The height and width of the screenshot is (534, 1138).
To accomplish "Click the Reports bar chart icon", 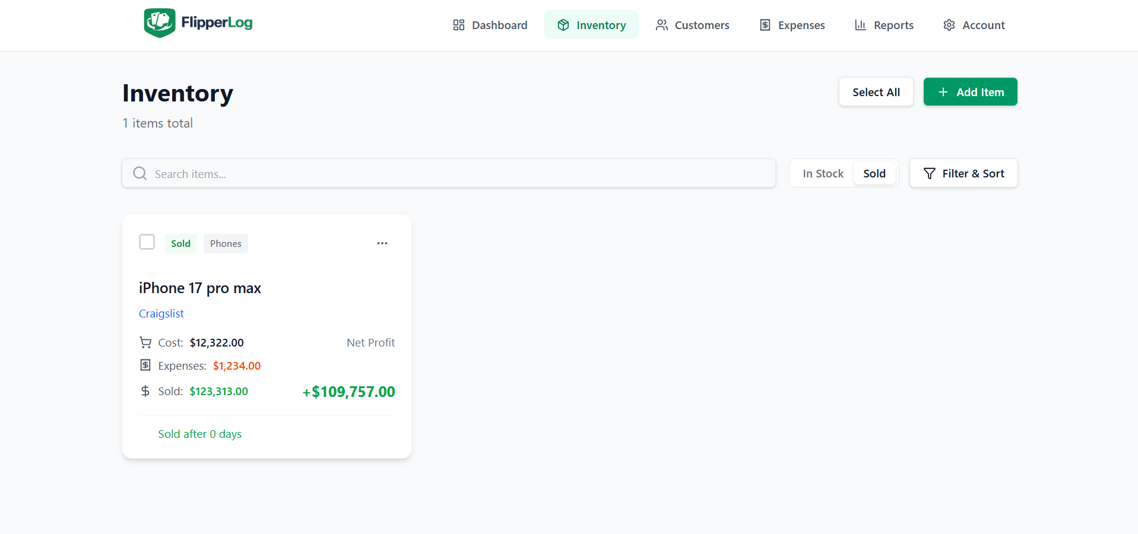I will pyautogui.click(x=860, y=25).
